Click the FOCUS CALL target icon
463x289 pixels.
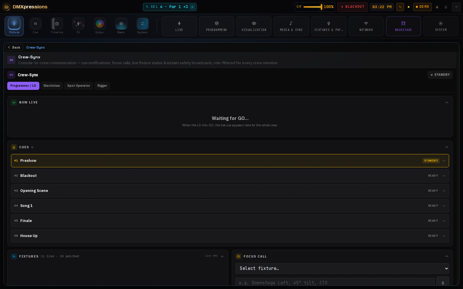238,256
